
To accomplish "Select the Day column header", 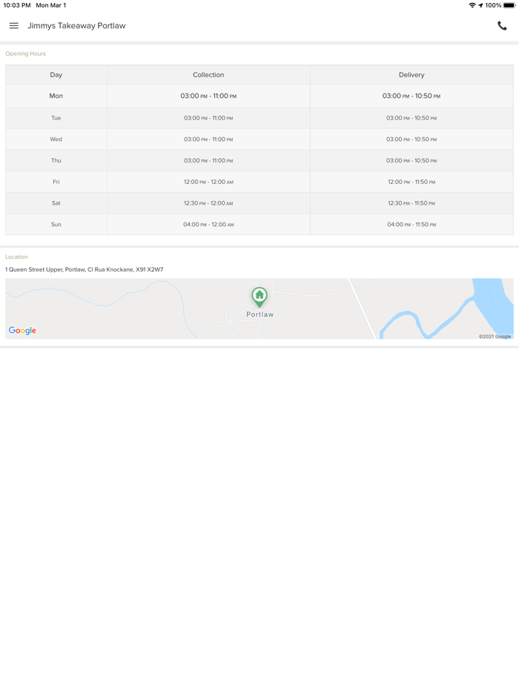I will pos(56,75).
